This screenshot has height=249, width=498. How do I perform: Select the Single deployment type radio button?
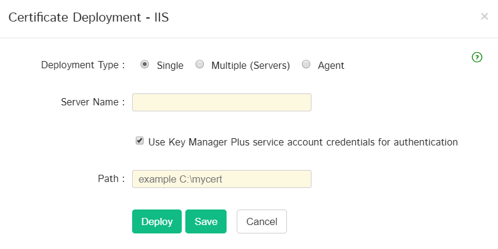[x=145, y=65]
